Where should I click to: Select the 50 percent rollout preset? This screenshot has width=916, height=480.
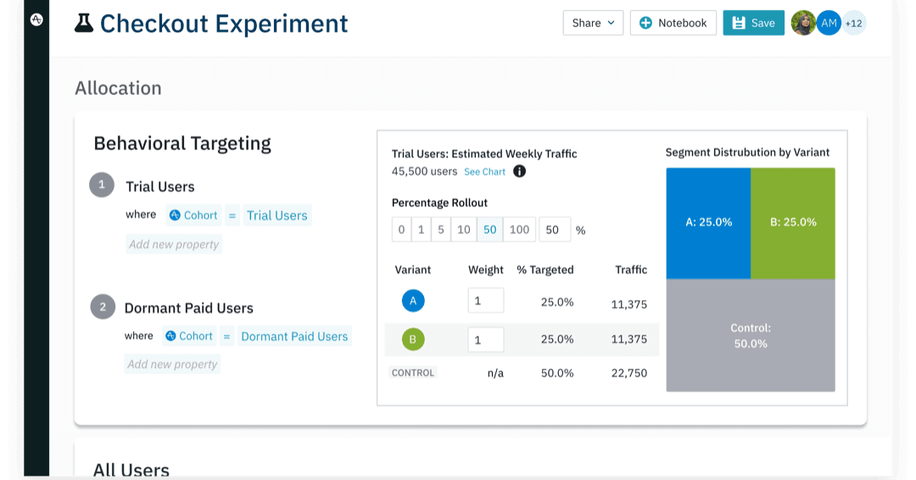(489, 230)
